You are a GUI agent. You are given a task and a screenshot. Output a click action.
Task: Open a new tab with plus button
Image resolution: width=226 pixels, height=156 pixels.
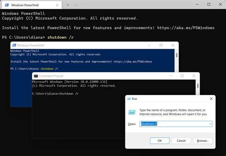[68, 5]
